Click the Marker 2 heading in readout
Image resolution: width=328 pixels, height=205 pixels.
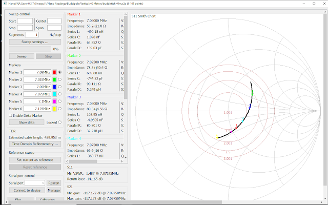[74, 56]
